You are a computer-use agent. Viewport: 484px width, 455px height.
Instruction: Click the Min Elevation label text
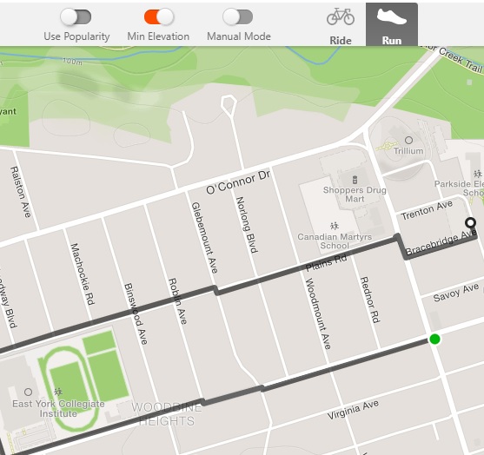pos(158,36)
